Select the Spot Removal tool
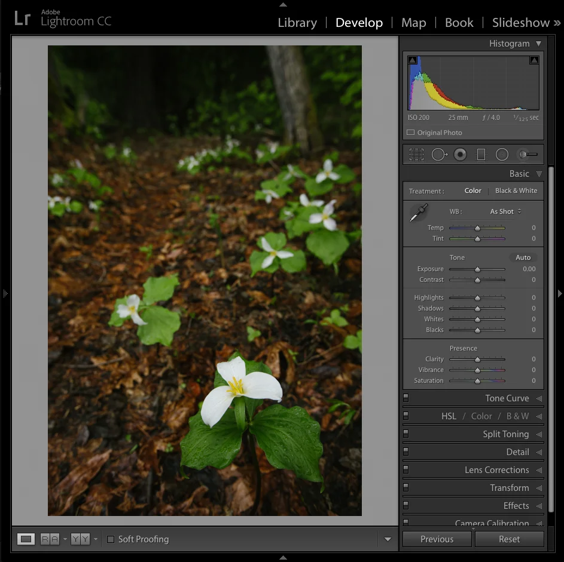The width and height of the screenshot is (564, 562). tap(440, 155)
